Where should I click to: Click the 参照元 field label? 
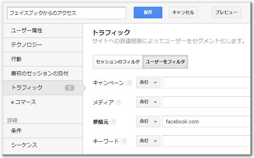[100, 122]
